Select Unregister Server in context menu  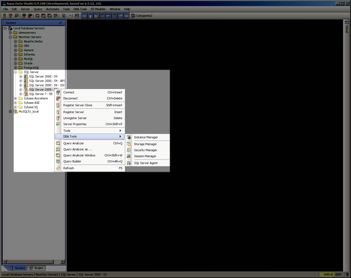coord(90,118)
